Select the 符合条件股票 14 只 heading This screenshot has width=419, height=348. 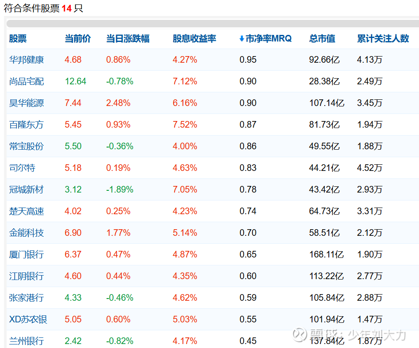coord(43,8)
